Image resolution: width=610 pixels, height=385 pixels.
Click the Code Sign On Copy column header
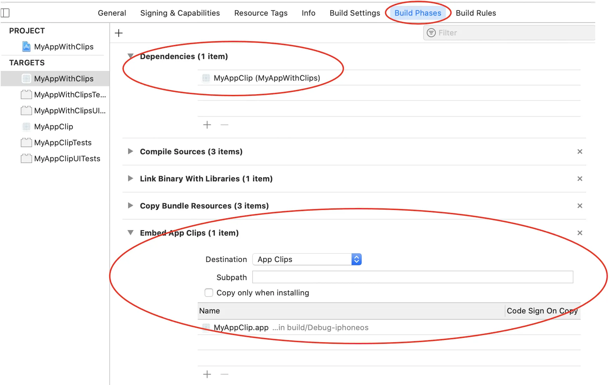[x=542, y=311]
